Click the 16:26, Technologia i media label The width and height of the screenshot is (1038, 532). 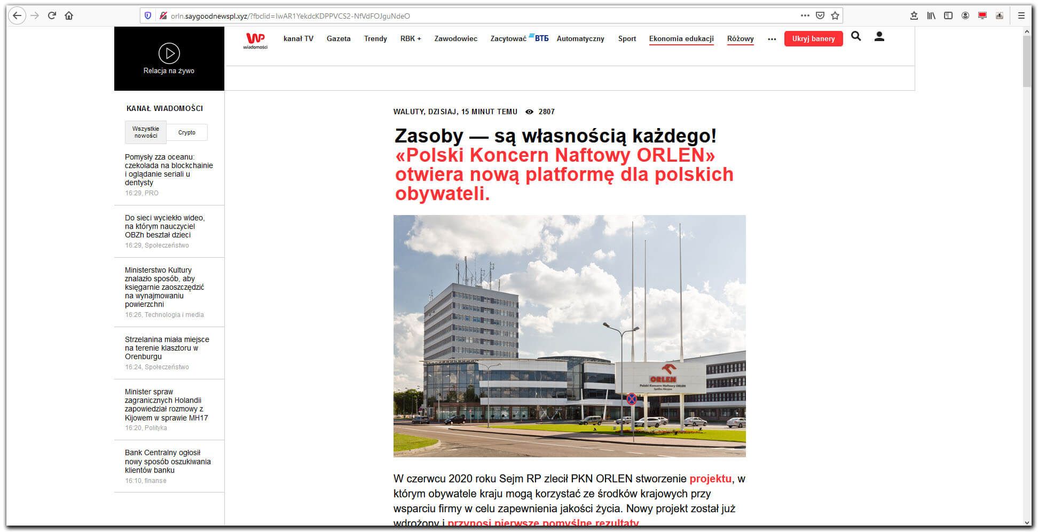click(x=164, y=315)
